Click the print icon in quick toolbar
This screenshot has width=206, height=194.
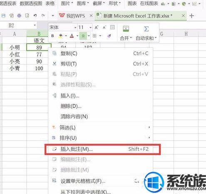click(x=19, y=16)
